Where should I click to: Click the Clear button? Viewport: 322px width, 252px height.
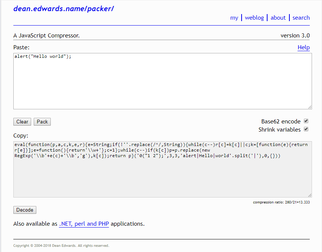tap(22, 122)
